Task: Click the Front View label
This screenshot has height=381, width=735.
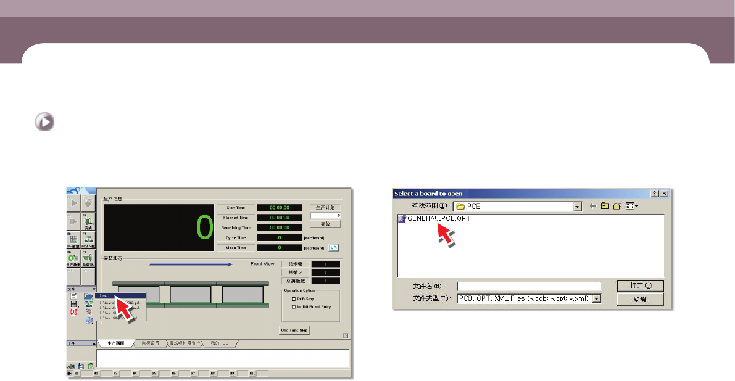Action: (x=262, y=264)
